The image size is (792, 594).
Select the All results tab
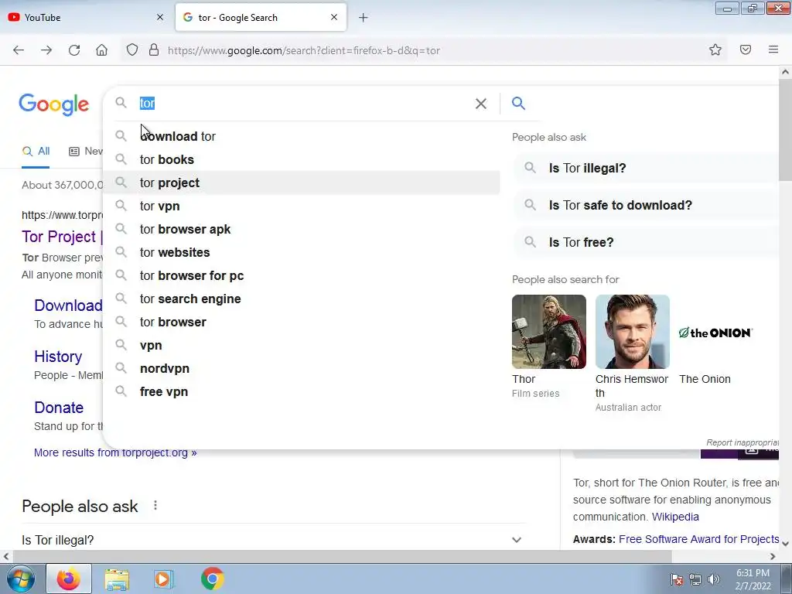point(36,152)
